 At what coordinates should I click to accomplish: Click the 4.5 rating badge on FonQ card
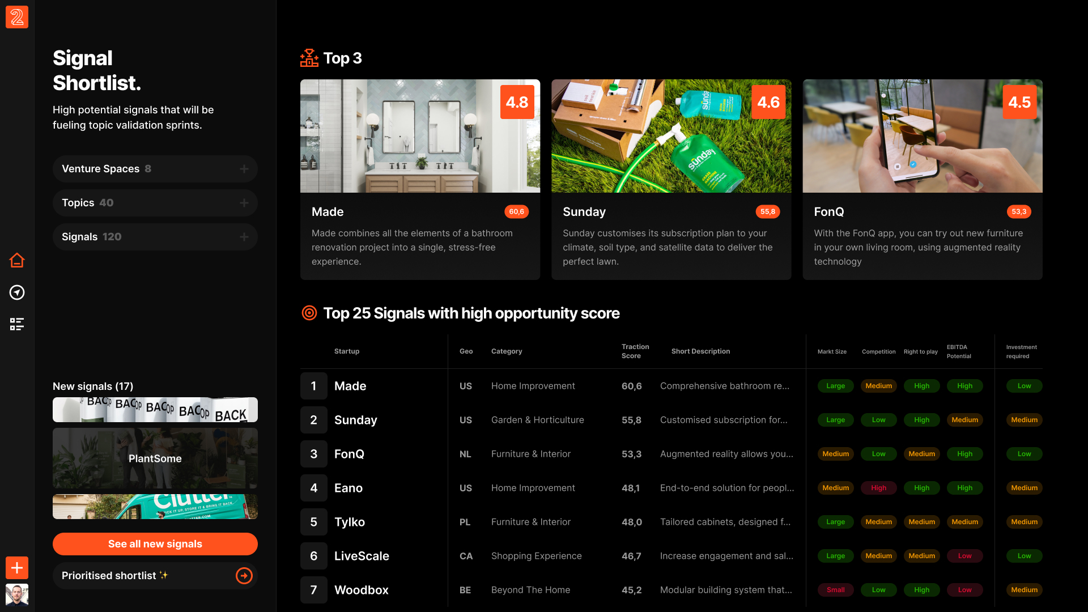[1019, 102]
